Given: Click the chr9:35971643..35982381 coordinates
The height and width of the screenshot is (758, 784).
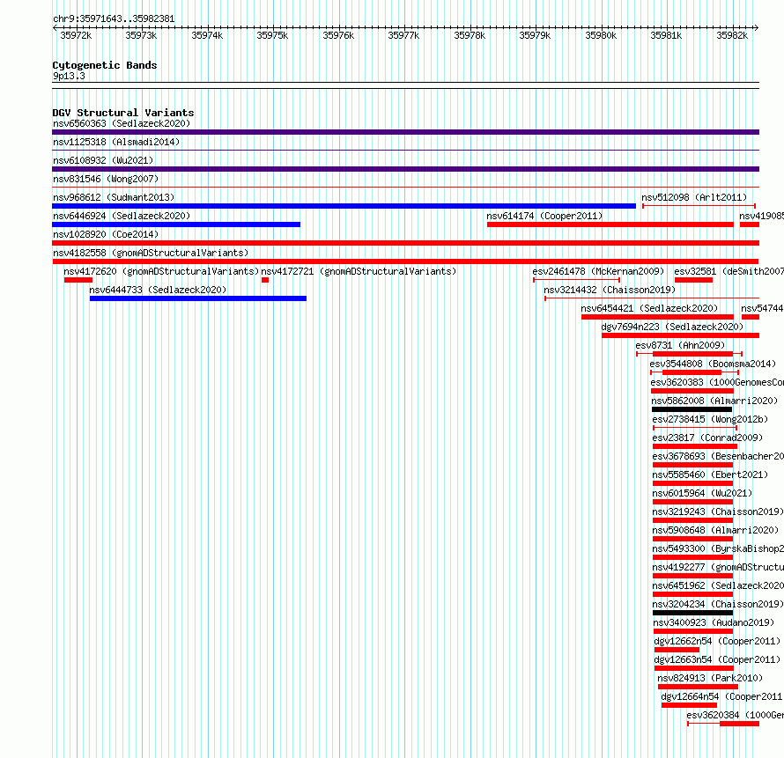Looking at the screenshot, I should click(x=114, y=19).
